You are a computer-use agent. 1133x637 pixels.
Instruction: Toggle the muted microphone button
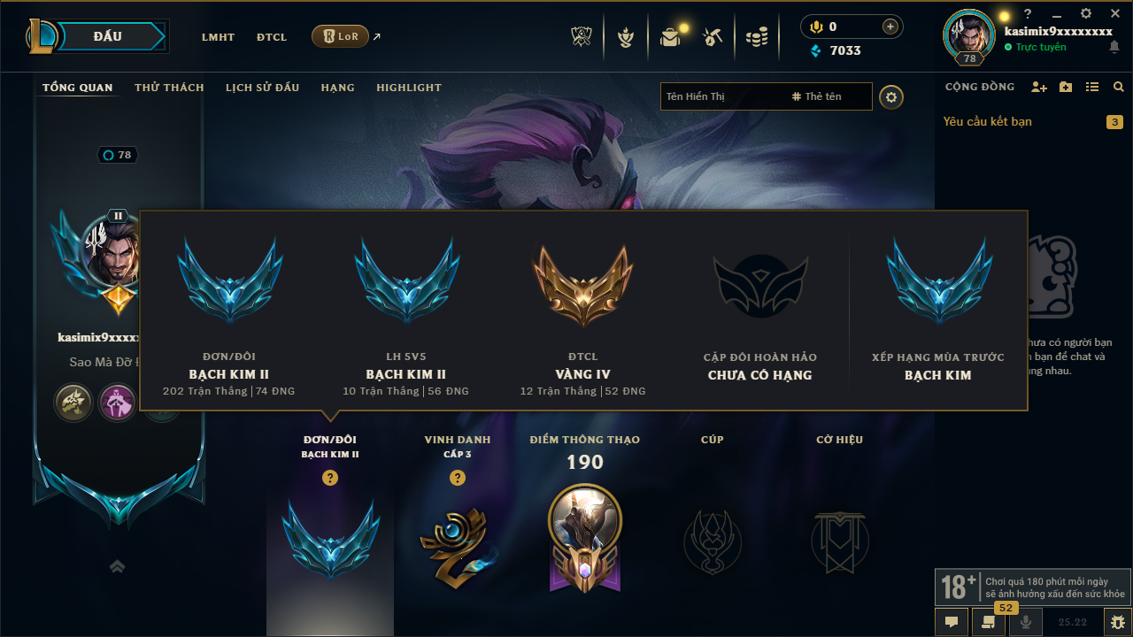(1026, 622)
